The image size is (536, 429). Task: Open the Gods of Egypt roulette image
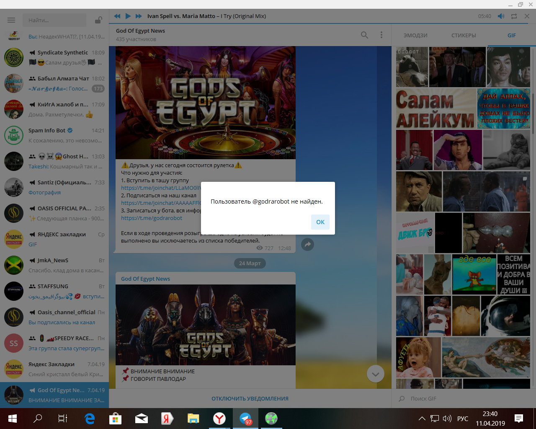206,103
